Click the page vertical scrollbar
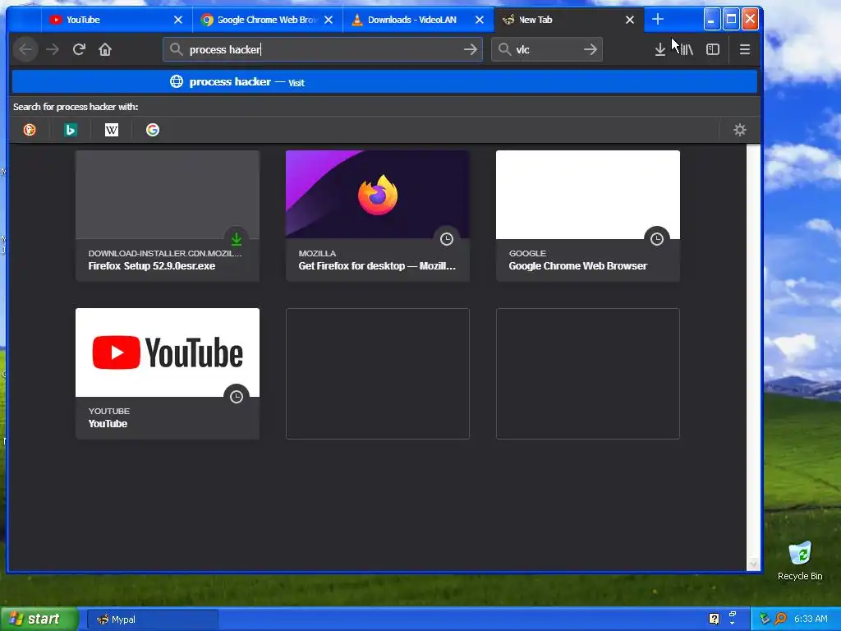Image resolution: width=841 pixels, height=631 pixels. point(753,357)
